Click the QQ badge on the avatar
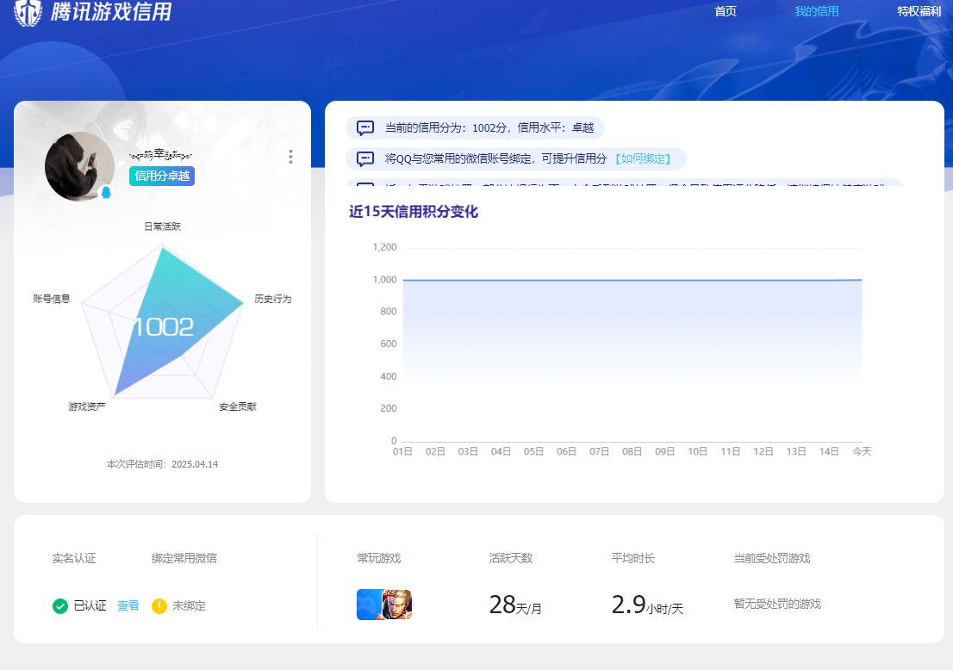The height and width of the screenshot is (670, 953). pos(106,193)
